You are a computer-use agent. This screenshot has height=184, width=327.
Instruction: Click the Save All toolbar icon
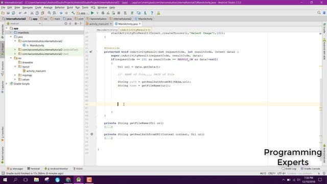(8, 13)
